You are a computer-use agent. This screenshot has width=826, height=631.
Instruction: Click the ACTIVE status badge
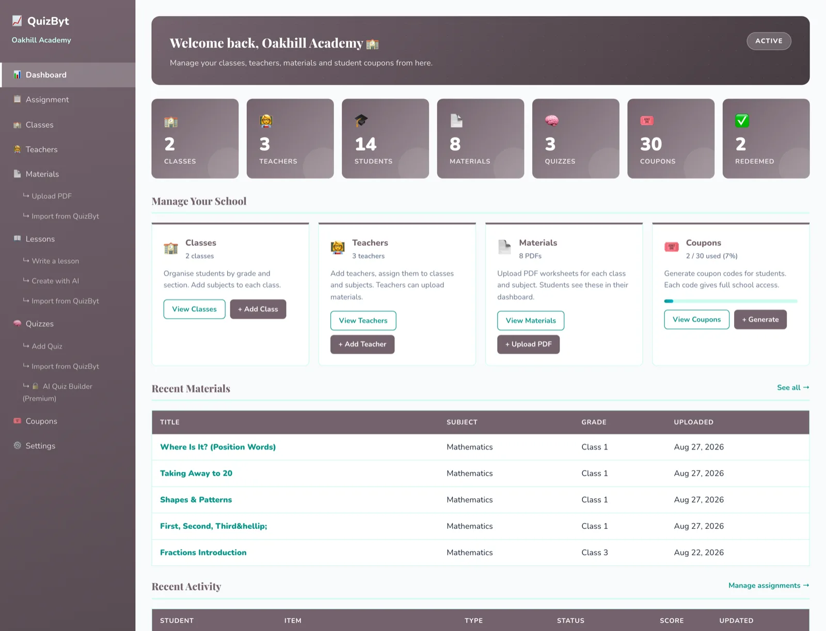click(x=769, y=41)
